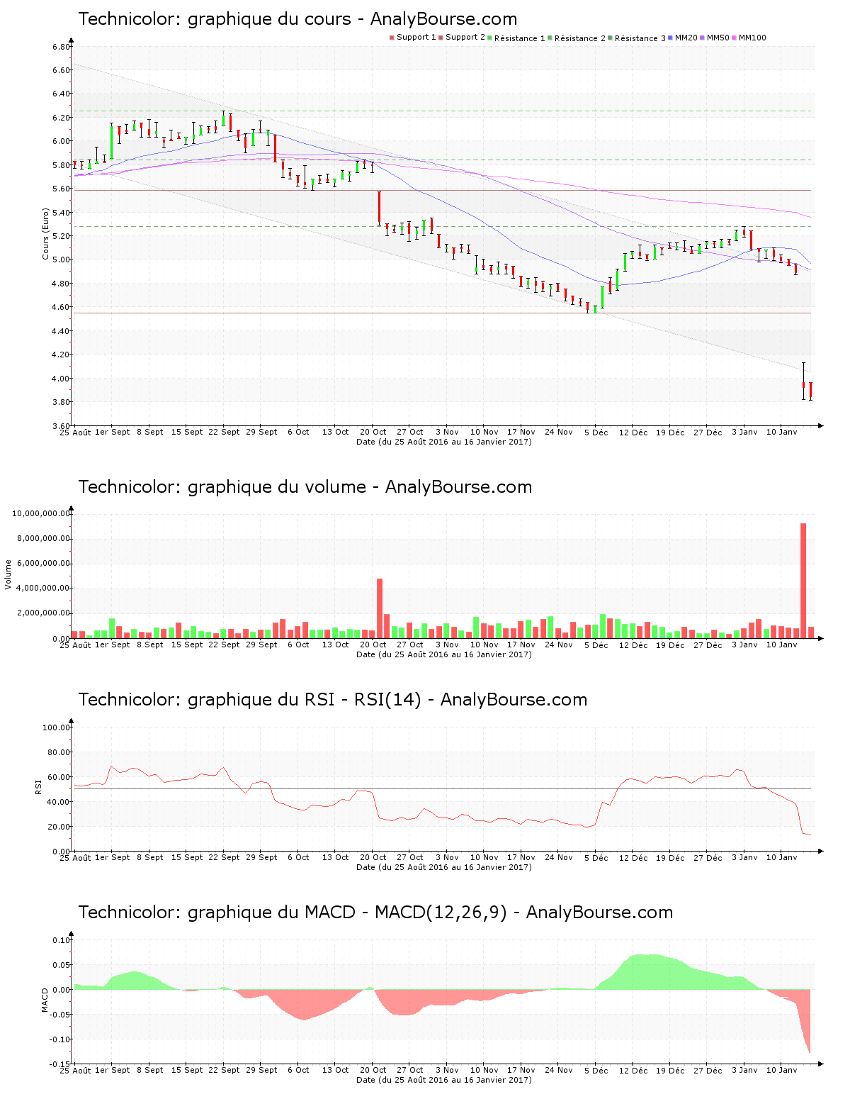The height and width of the screenshot is (1099, 850).
Task: Click the tallest red volume bar in January
Action: (803, 581)
